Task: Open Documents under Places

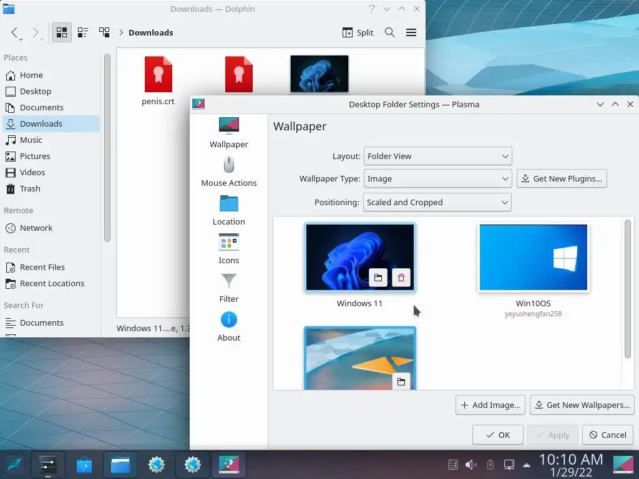Action: coord(51,107)
